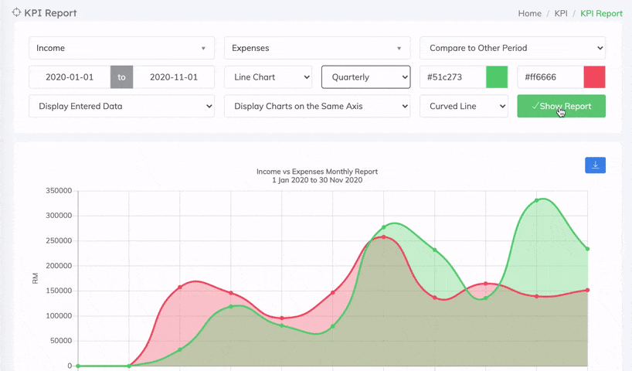Screen dimensions: 632x371
Task: Change the Quarterly interval dropdown
Action: coord(365,77)
